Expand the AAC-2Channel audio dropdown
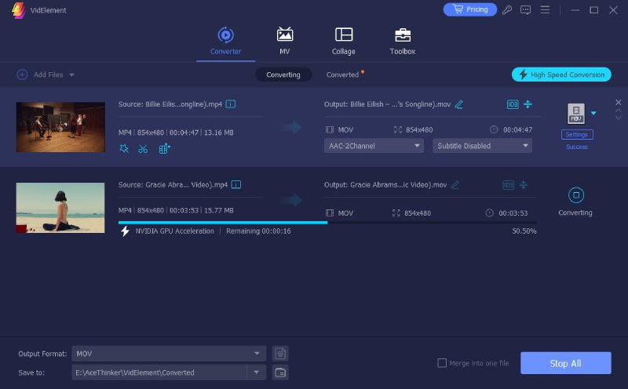Viewport: 628px width, 389px height. coord(374,146)
